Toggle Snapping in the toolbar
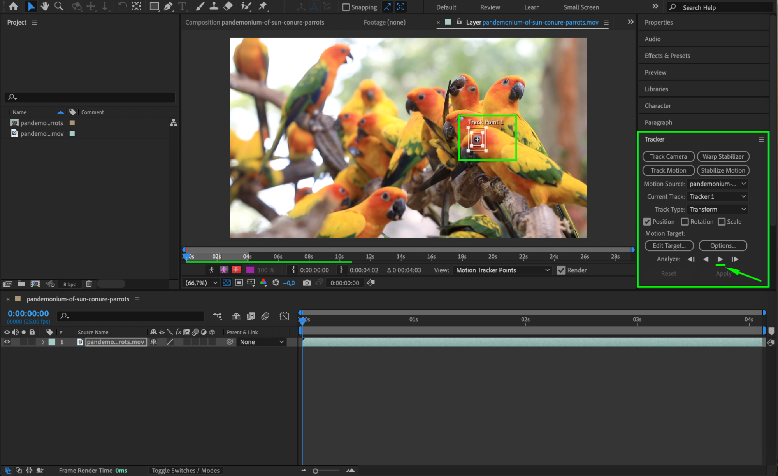The image size is (778, 476). (345, 7)
